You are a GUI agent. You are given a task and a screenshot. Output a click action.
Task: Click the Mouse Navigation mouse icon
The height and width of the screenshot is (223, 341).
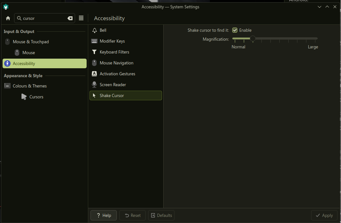click(94, 63)
